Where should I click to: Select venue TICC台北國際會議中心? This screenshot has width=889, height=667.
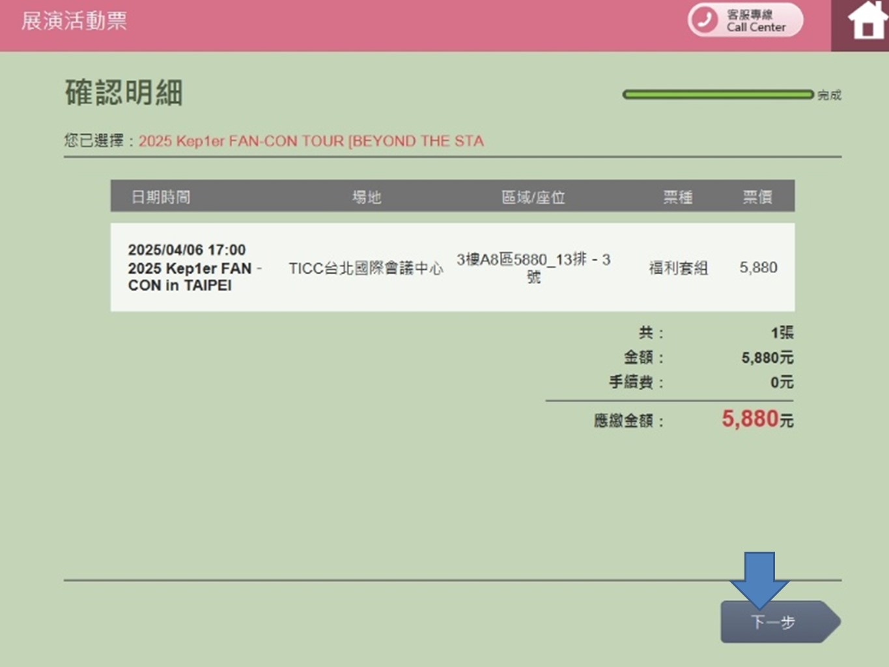click(x=366, y=268)
